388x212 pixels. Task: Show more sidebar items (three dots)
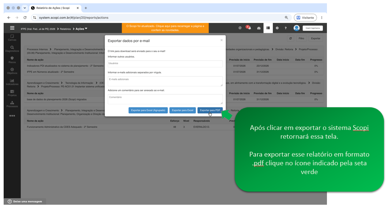pyautogui.click(x=12, y=116)
